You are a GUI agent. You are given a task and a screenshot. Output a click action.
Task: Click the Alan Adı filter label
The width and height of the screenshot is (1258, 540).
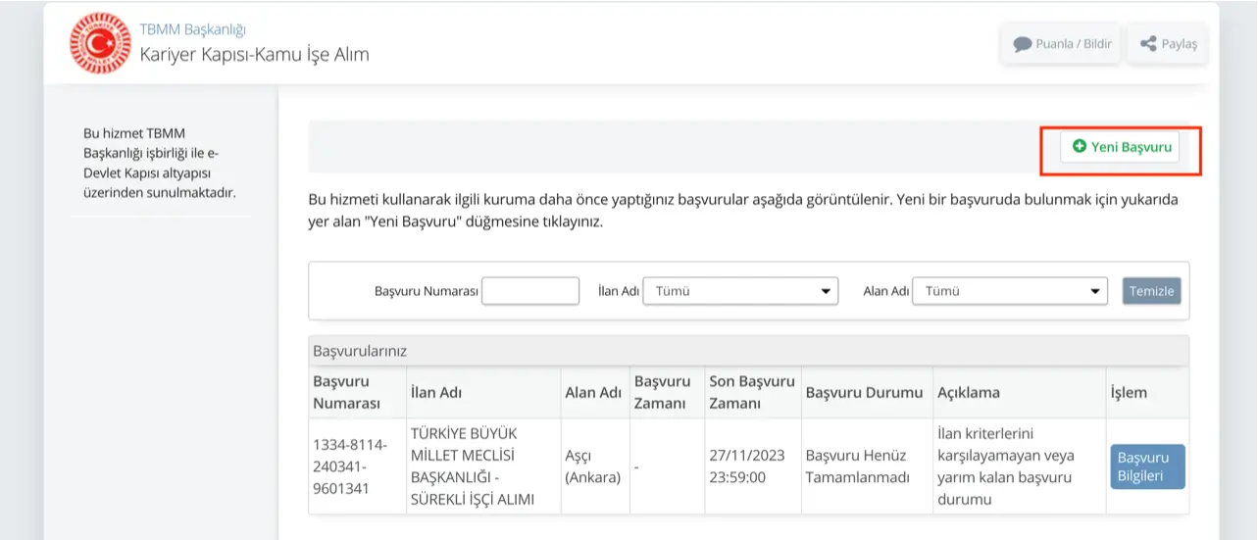click(x=886, y=291)
